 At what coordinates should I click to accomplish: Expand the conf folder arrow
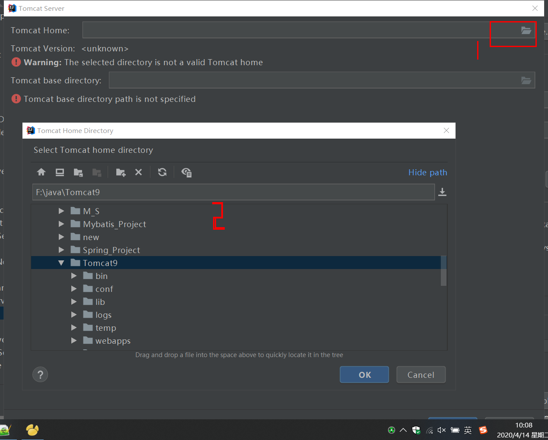(74, 288)
